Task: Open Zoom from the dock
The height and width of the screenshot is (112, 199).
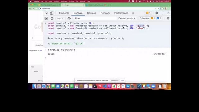Action: [153, 86]
